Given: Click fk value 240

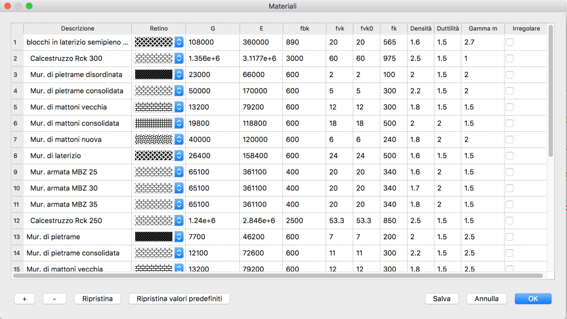Looking at the screenshot, I should [x=390, y=139].
